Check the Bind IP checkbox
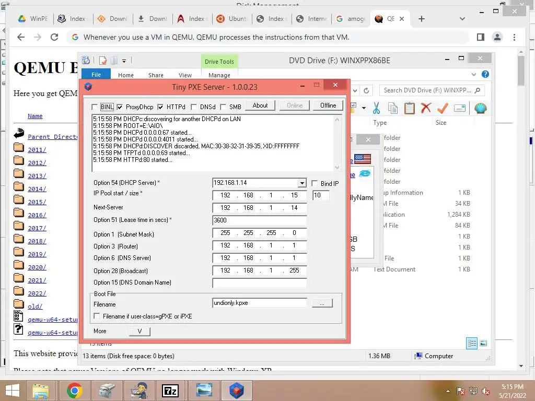Image resolution: width=535 pixels, height=401 pixels. [315, 183]
